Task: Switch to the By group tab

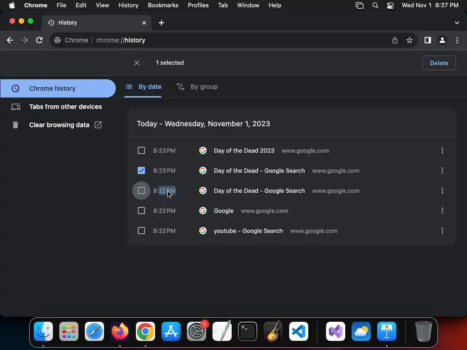Action: coord(197,87)
